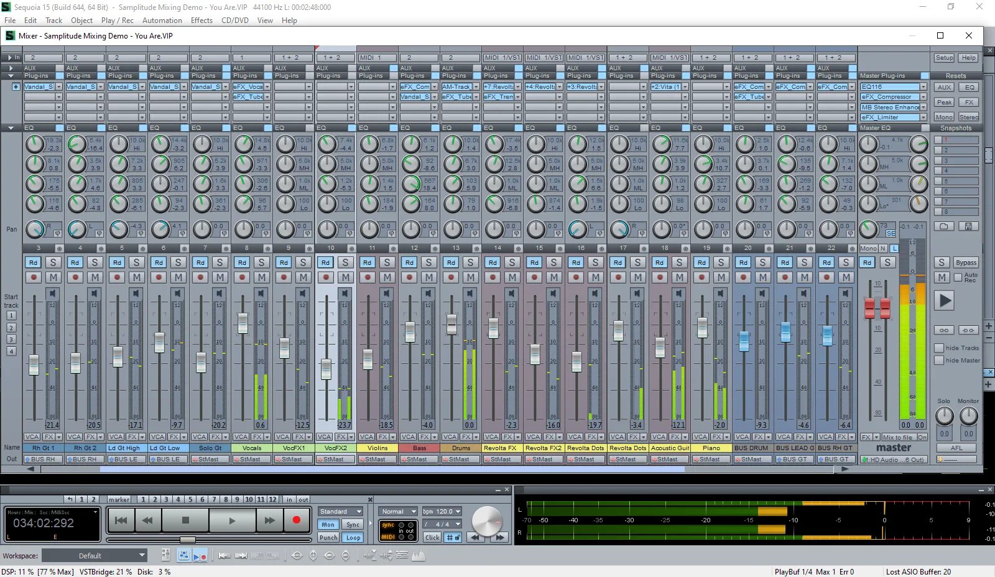Open the 4/4 time signature dropdown

click(x=442, y=524)
